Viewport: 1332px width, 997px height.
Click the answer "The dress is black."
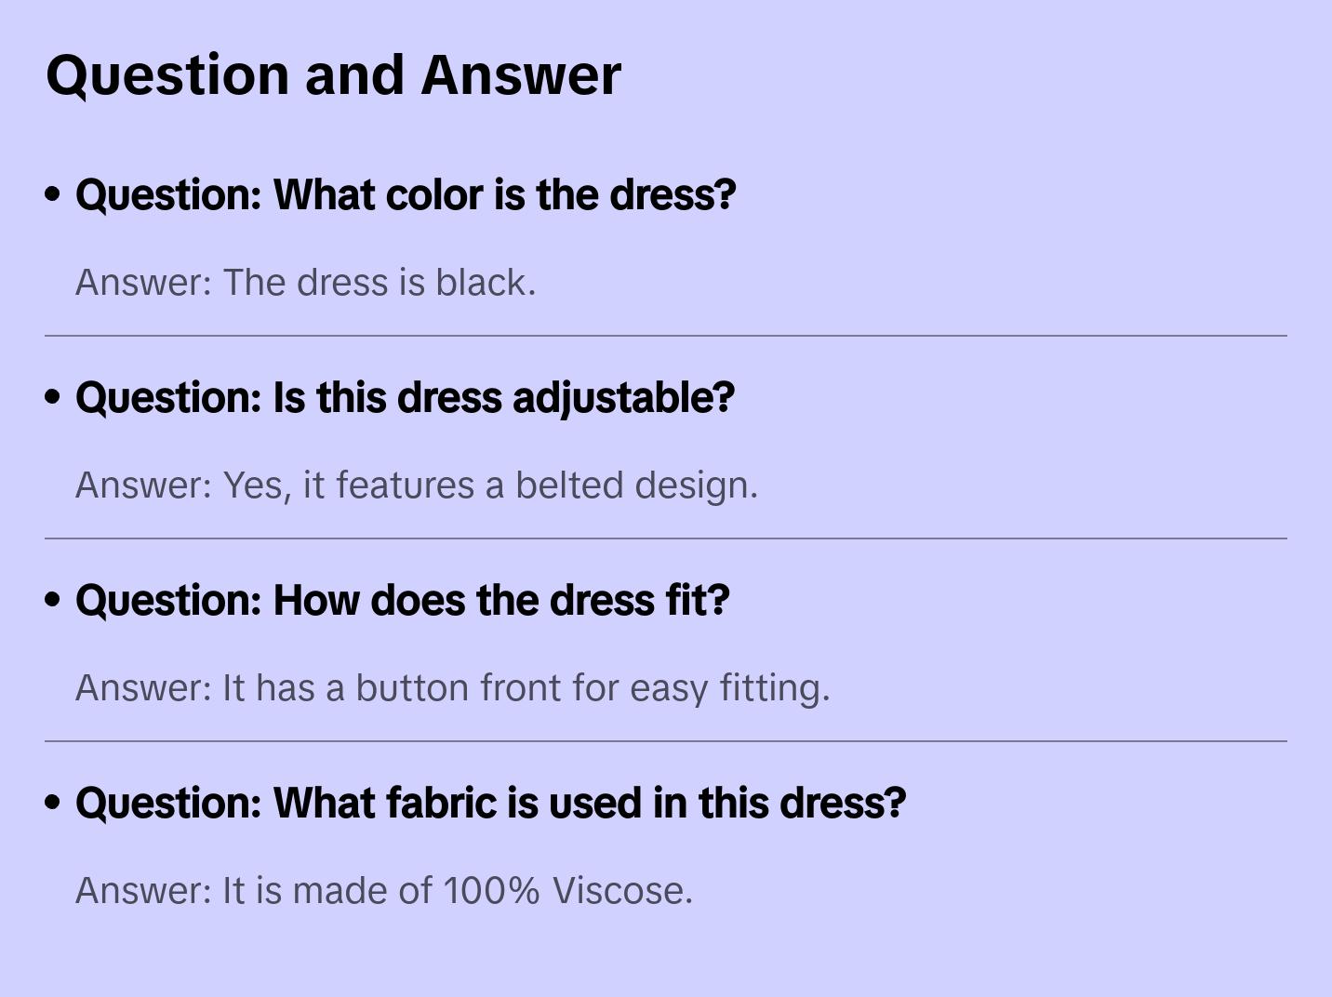coord(305,282)
